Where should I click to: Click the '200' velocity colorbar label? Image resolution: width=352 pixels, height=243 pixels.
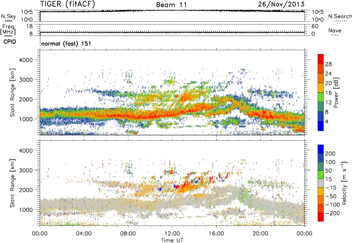point(330,154)
